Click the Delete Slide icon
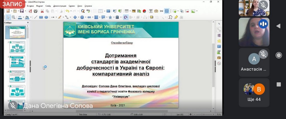Screen dimensions: 286x119 tap(187, 11)
